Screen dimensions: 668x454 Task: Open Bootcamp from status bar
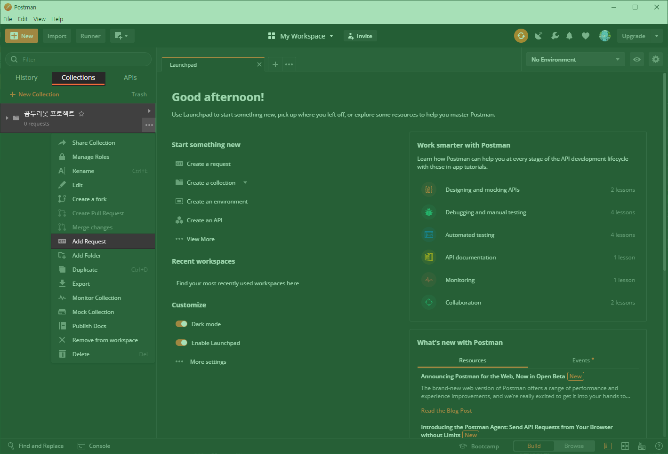[x=479, y=446]
